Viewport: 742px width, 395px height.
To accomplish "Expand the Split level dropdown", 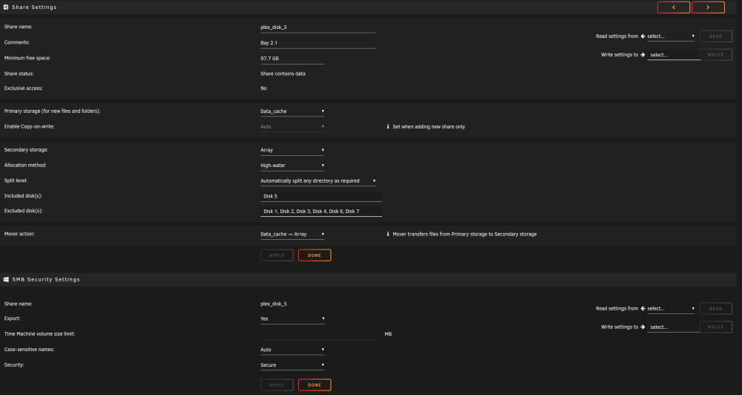I will tap(318, 181).
